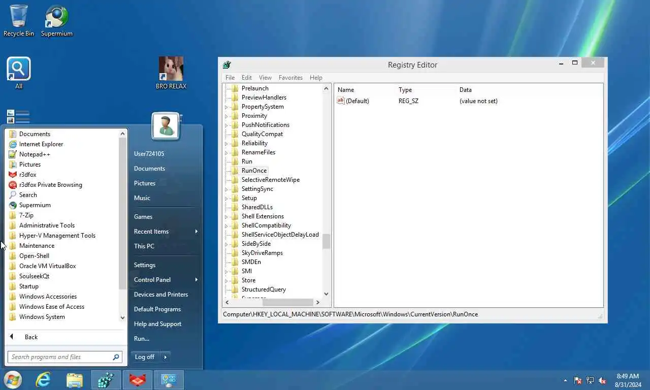Click the registry tree horizontal scrollbar thumb
Screen dimensions: 650x390
click(x=287, y=302)
